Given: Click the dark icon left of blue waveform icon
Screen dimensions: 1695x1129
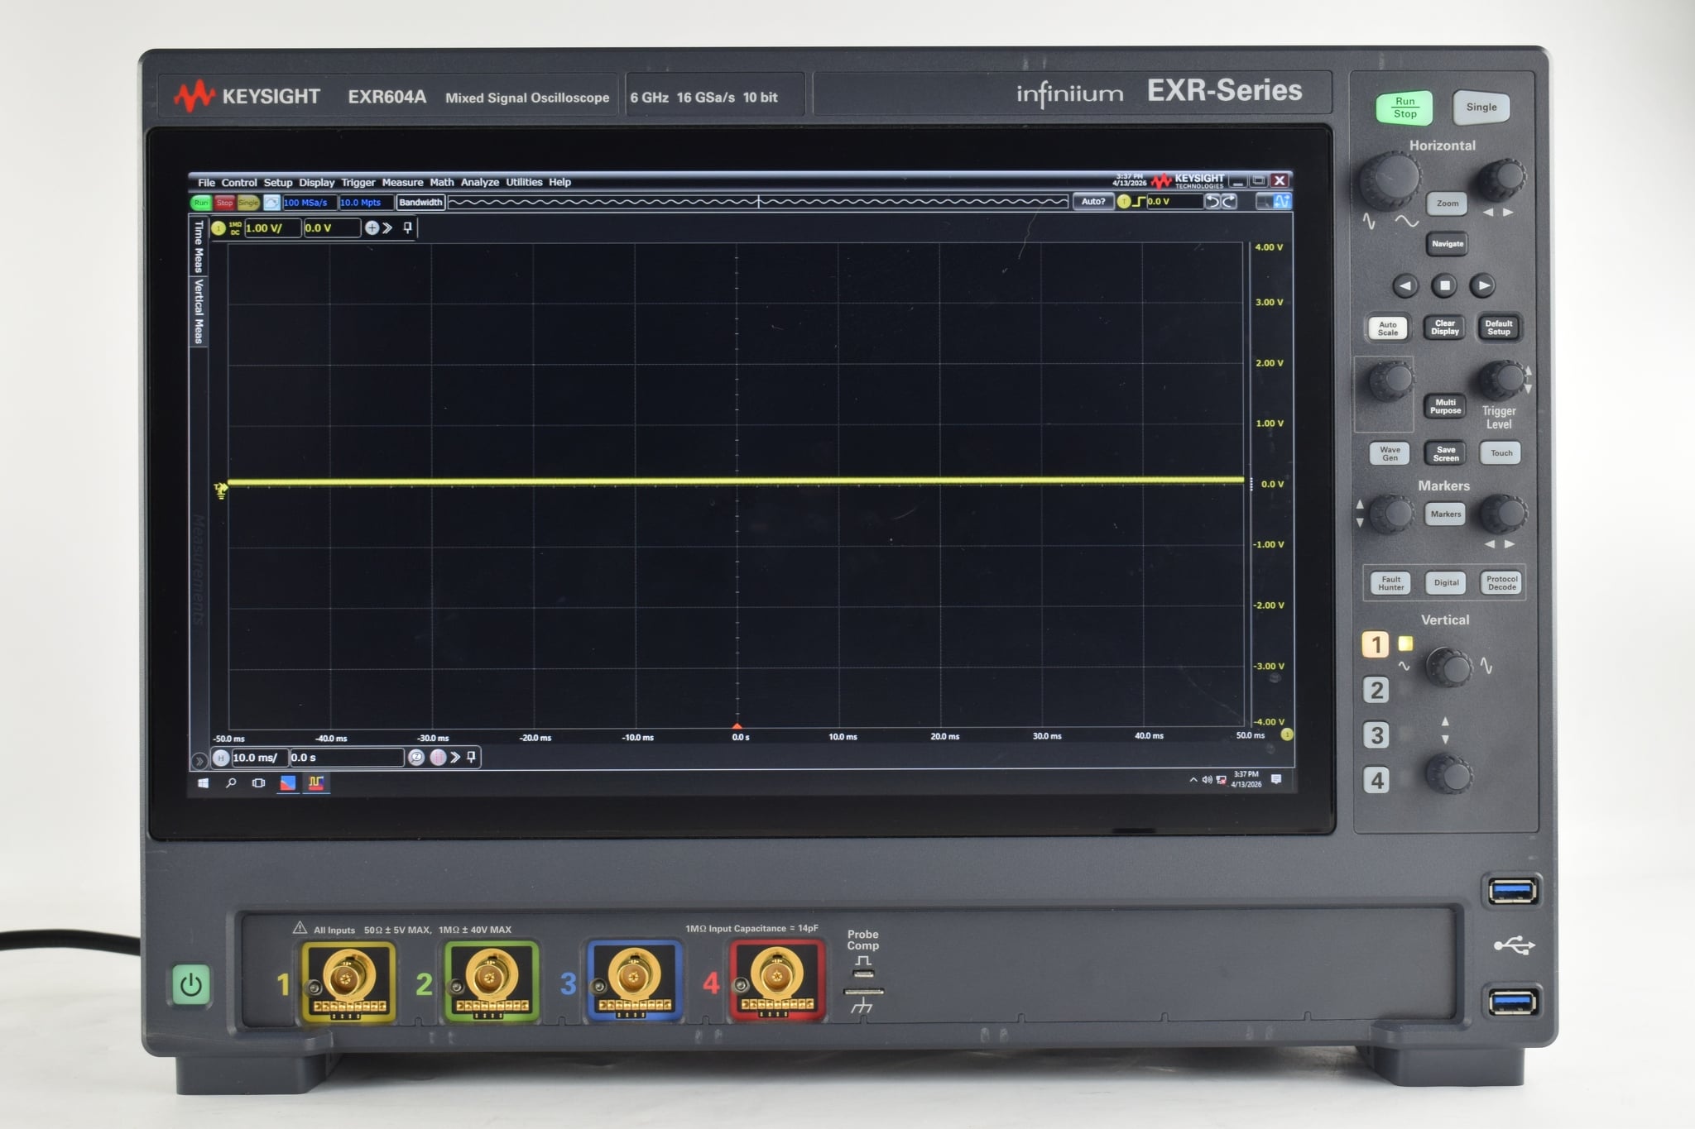Looking at the screenshot, I should tap(1265, 202).
